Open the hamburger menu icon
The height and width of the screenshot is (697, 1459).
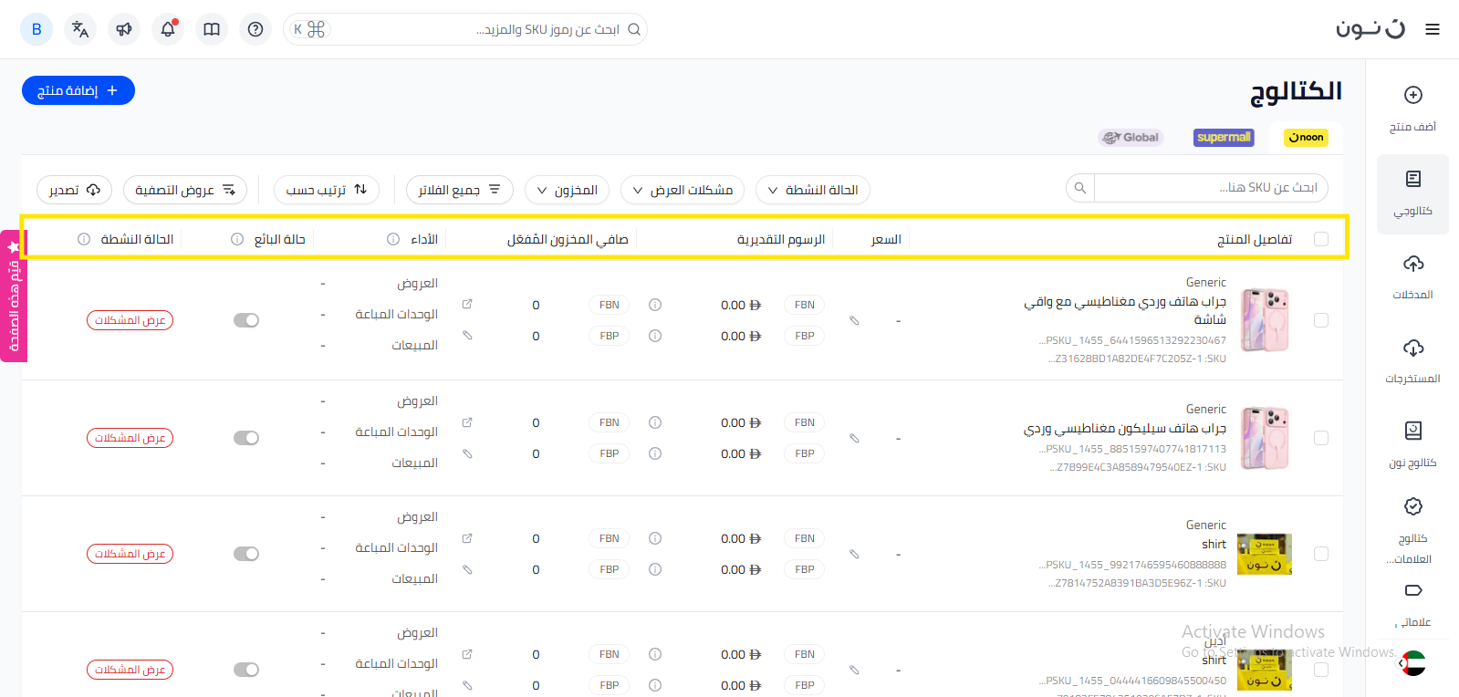(1433, 29)
